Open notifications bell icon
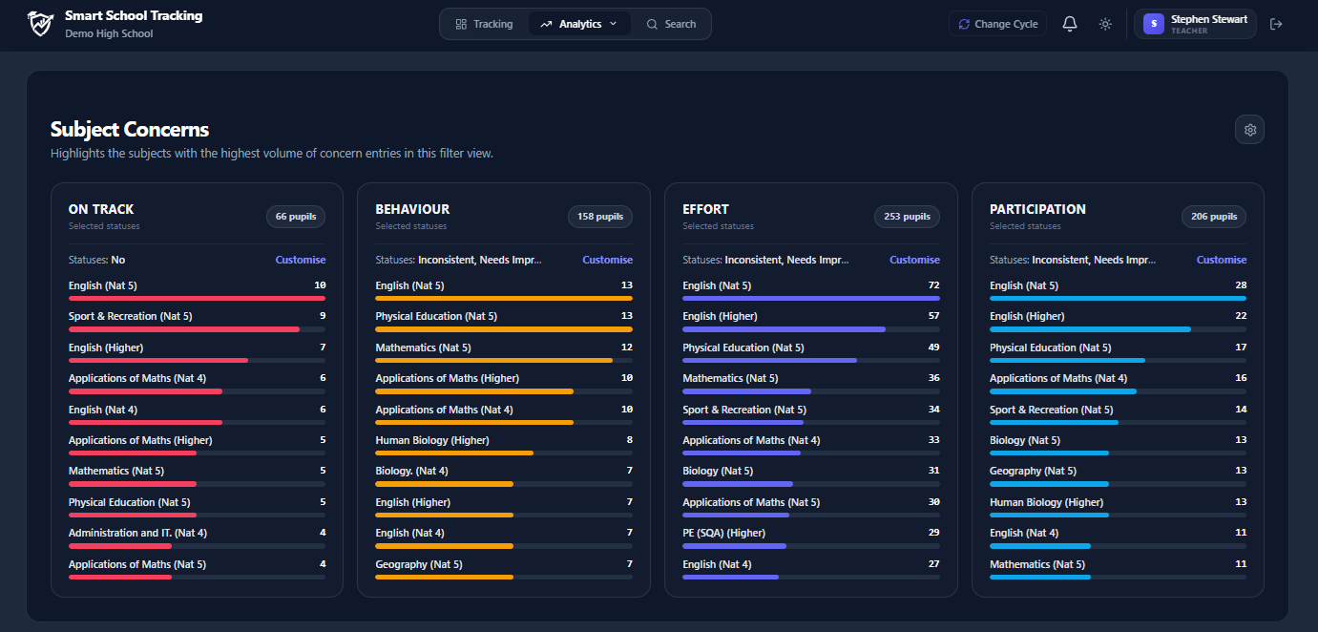Image resolution: width=1318 pixels, height=632 pixels. pyautogui.click(x=1070, y=24)
